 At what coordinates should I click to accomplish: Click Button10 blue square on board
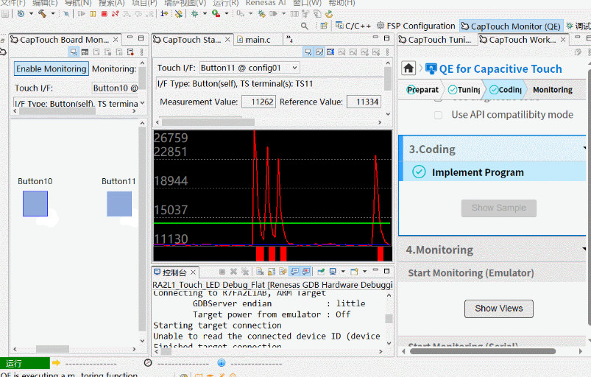tap(35, 203)
